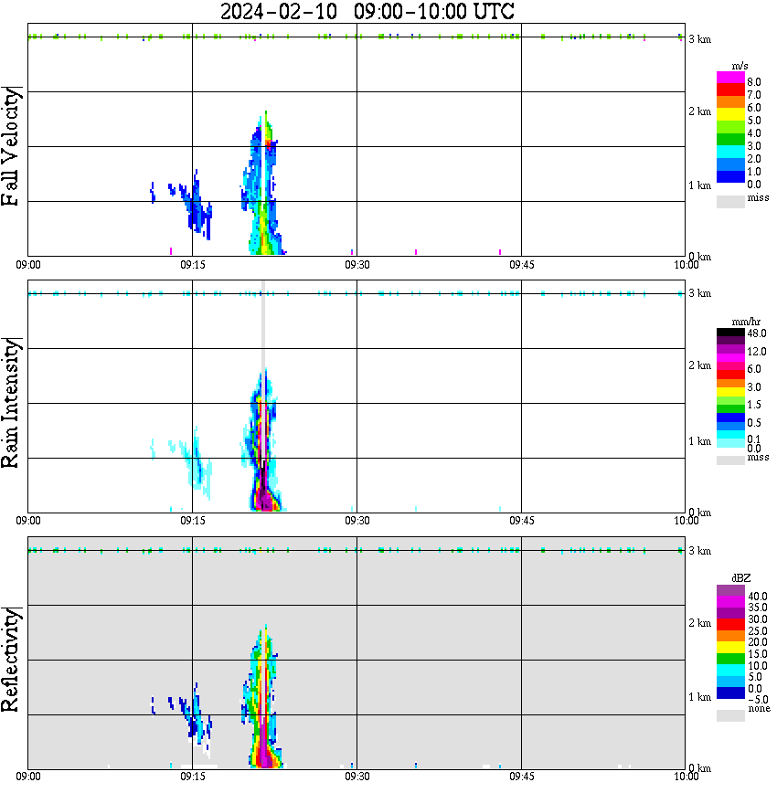Click the "5.0" value in m/s legend
The width and height of the screenshot is (777, 793).
click(754, 121)
